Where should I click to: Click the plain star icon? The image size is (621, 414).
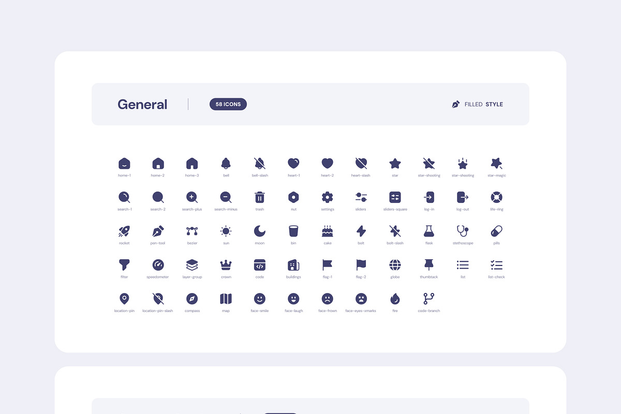tap(395, 164)
